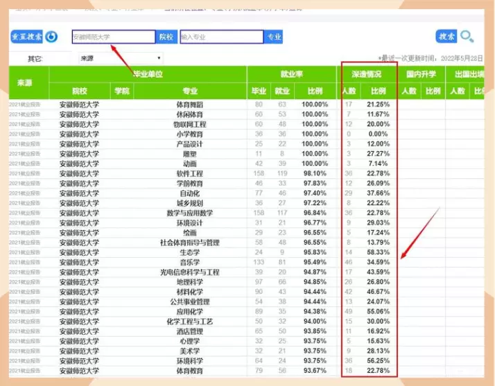Click the 深造情况 group header

click(x=367, y=74)
